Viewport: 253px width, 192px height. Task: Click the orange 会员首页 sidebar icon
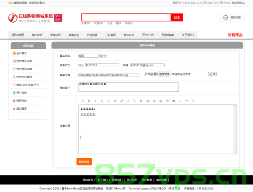tap(14, 53)
